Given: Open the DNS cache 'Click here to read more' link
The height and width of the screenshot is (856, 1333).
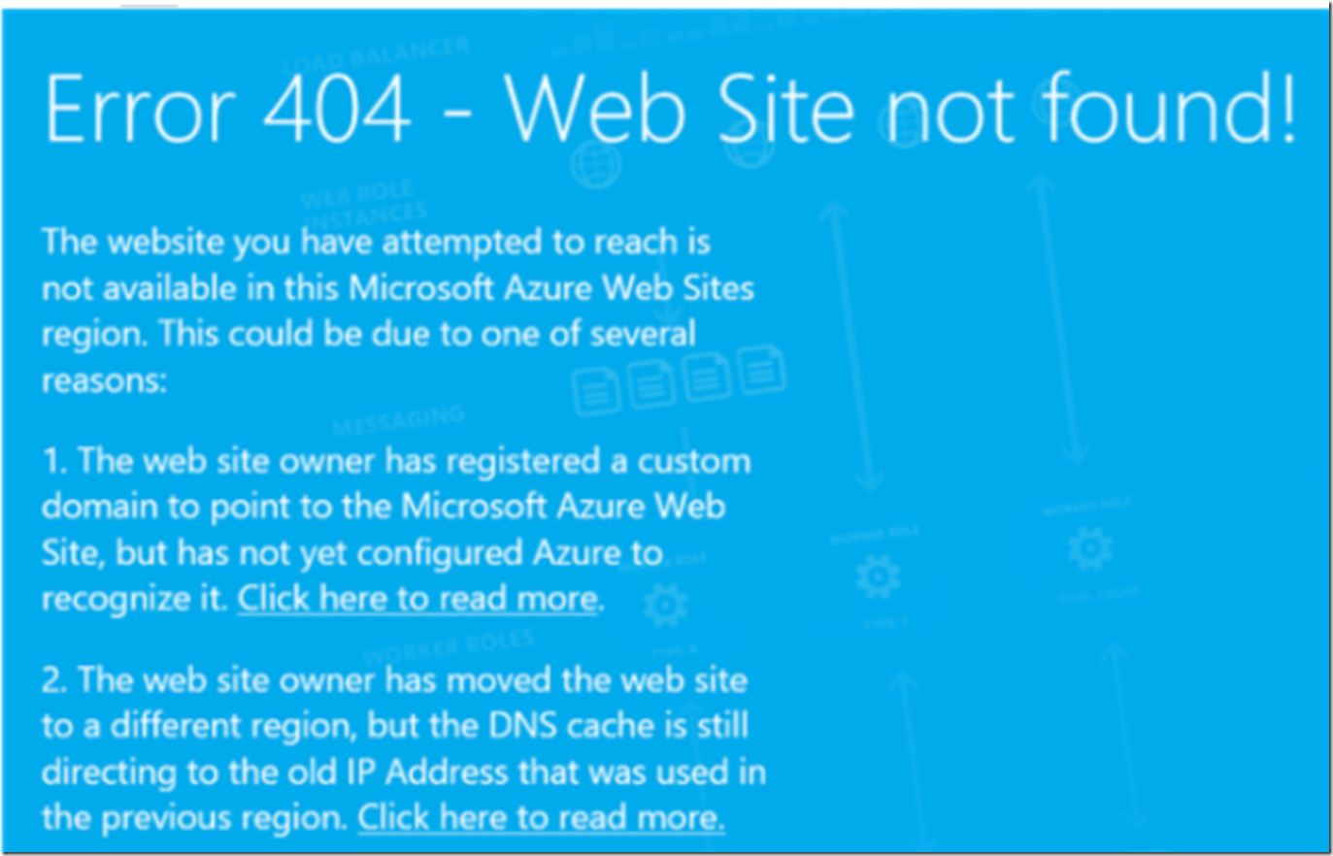Looking at the screenshot, I should [x=541, y=817].
